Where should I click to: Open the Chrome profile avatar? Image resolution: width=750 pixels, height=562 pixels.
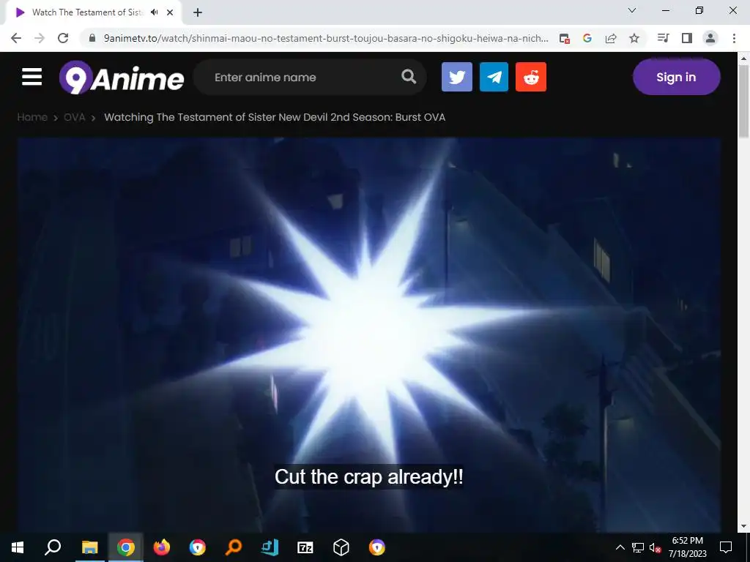click(x=710, y=38)
